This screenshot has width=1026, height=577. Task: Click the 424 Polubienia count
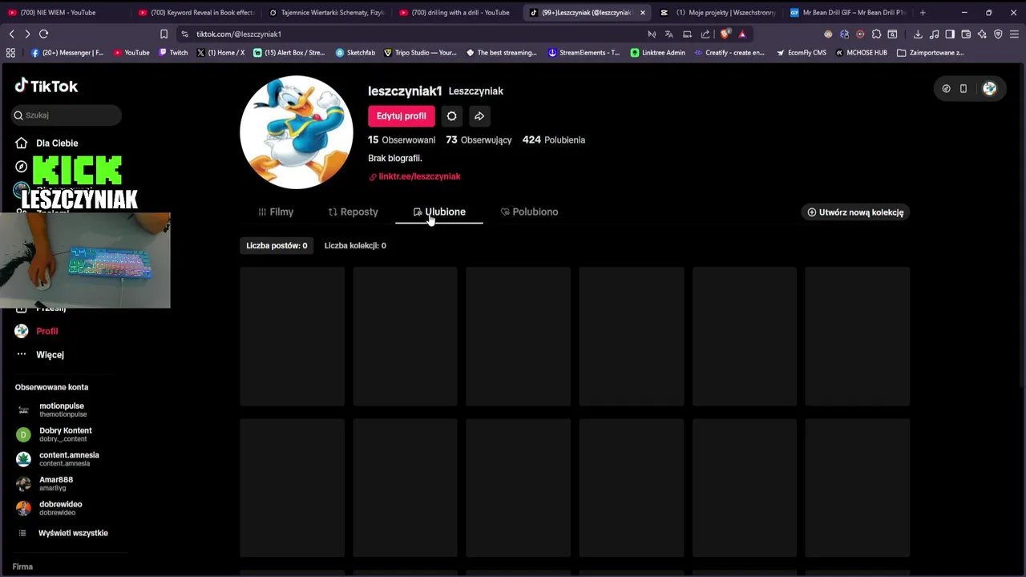tap(554, 139)
